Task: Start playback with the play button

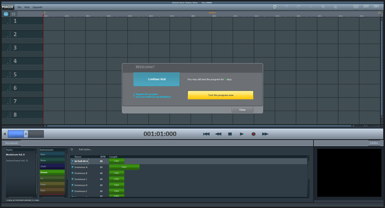Action: (x=242, y=134)
